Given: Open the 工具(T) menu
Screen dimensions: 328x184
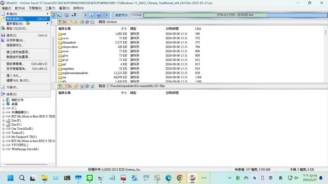Looking at the screenshot, I should click(50, 8).
